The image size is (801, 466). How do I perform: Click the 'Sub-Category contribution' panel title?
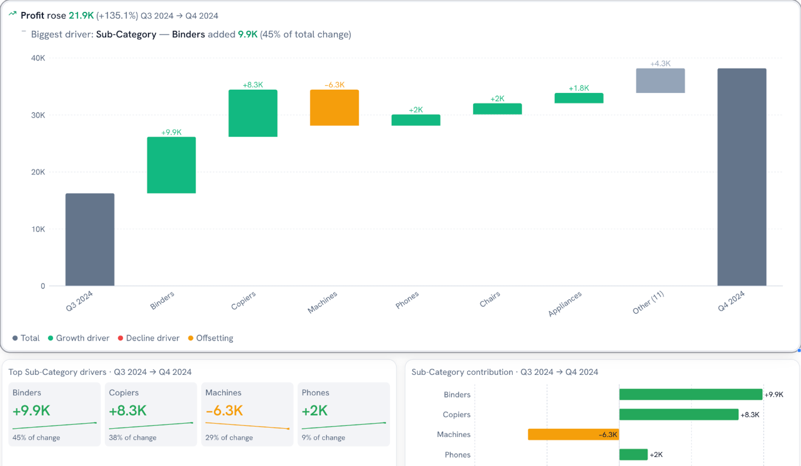point(462,372)
